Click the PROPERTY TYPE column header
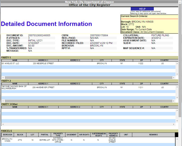This screenshot has height=146, width=182. coord(58,134)
